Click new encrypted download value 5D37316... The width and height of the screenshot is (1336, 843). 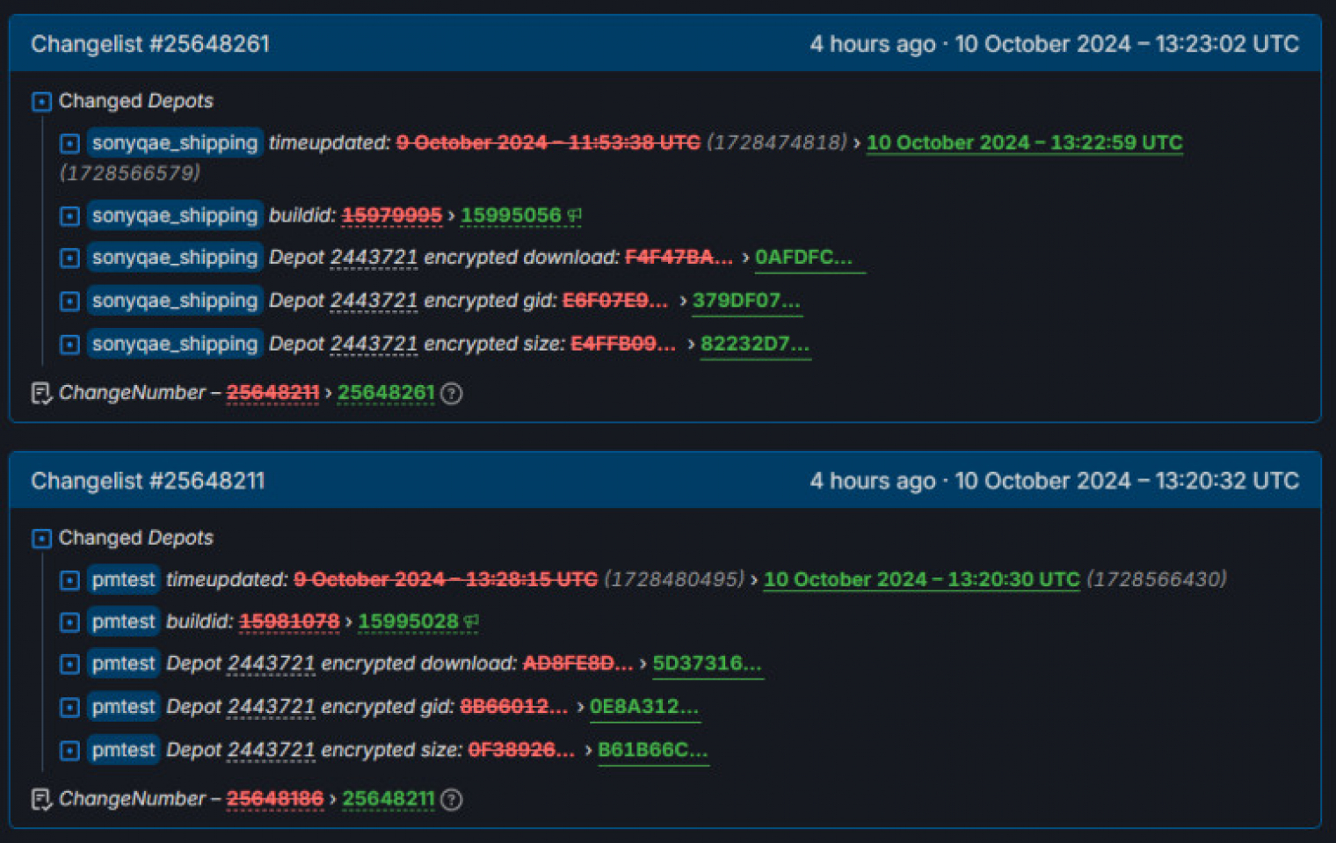[x=707, y=664]
